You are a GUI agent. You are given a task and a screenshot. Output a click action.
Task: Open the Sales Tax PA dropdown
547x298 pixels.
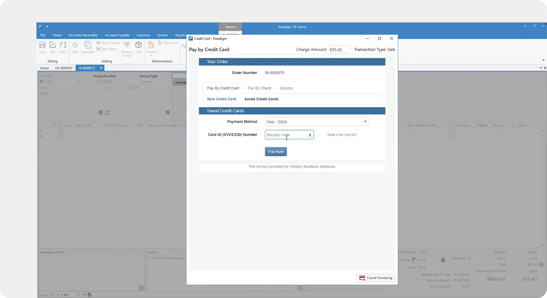pos(484,258)
